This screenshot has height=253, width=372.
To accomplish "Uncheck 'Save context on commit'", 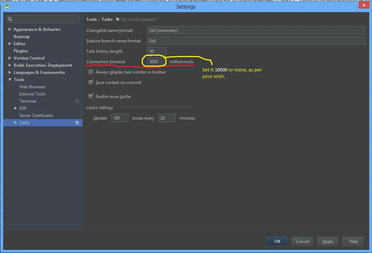I will 91,82.
